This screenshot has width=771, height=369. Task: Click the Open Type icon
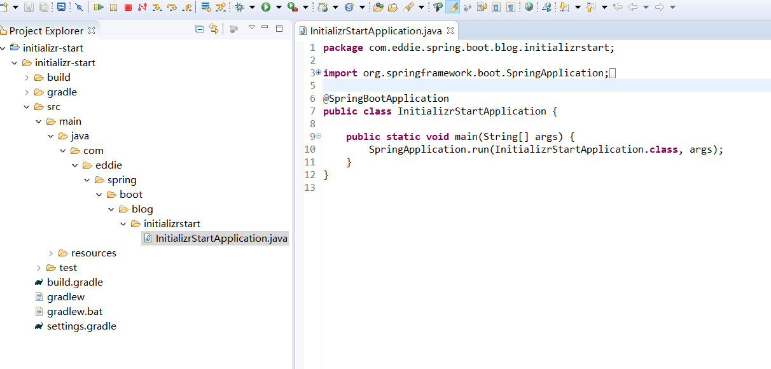(x=379, y=7)
